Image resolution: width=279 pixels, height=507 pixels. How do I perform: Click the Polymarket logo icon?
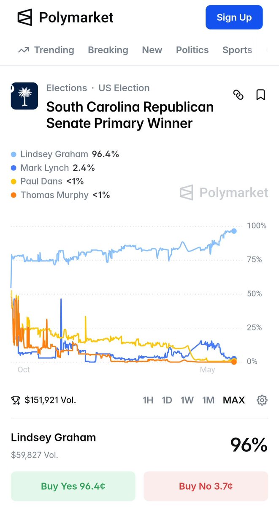click(24, 17)
